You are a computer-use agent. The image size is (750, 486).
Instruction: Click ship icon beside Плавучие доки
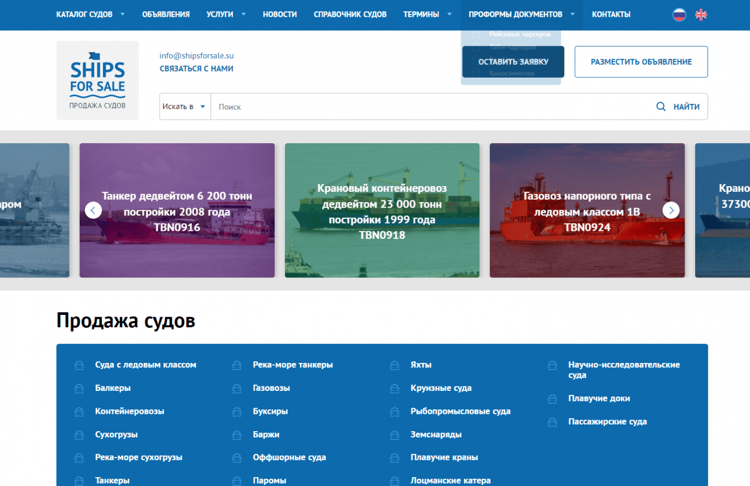tap(552, 399)
